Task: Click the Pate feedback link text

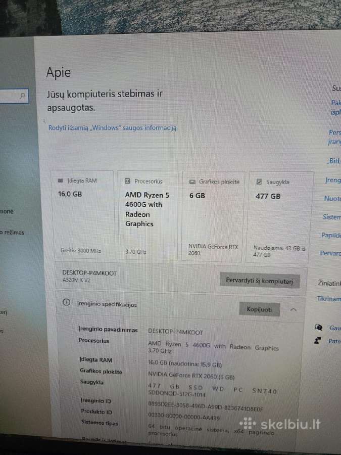Action: (x=334, y=341)
